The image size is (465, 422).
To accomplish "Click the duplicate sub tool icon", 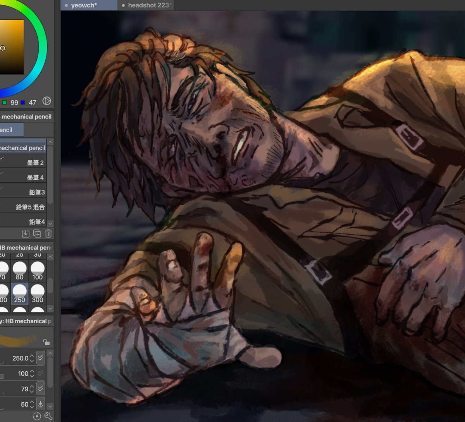I will click(37, 233).
